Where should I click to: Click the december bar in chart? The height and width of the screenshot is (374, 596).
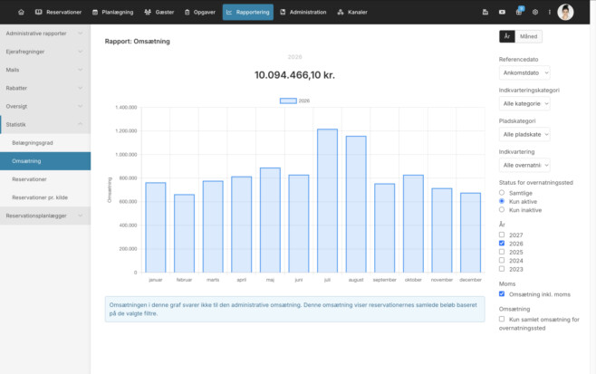pos(471,233)
